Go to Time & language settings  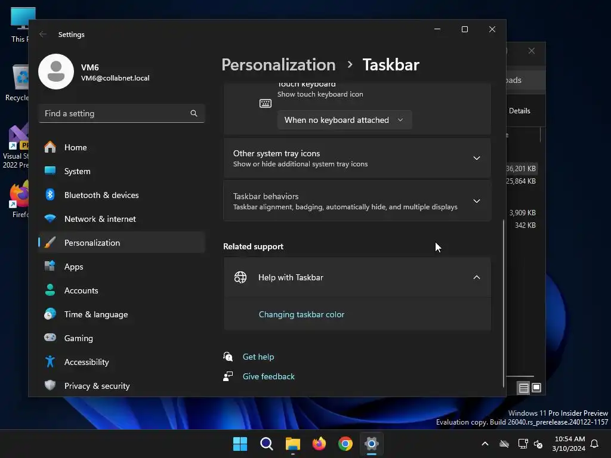[x=122, y=314]
